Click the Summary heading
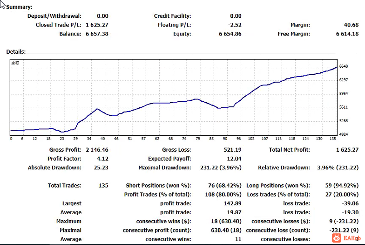The height and width of the screenshot is (245, 365). pos(19,7)
